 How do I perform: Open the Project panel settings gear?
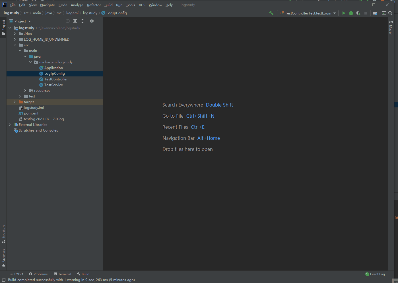click(92, 21)
